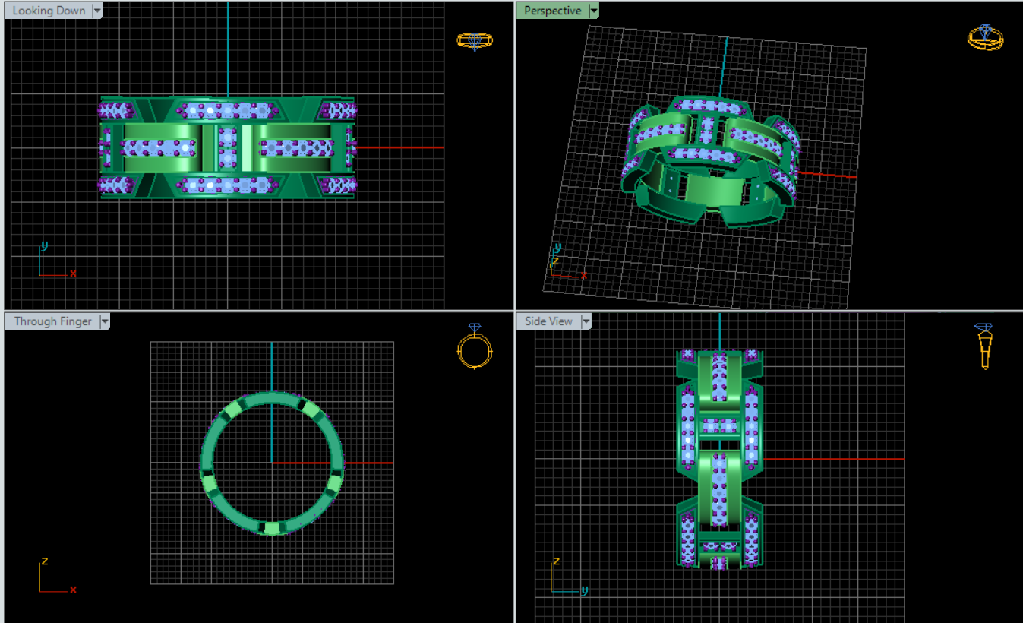Click the front-view ring icon in Through Finger viewport

tap(475, 347)
